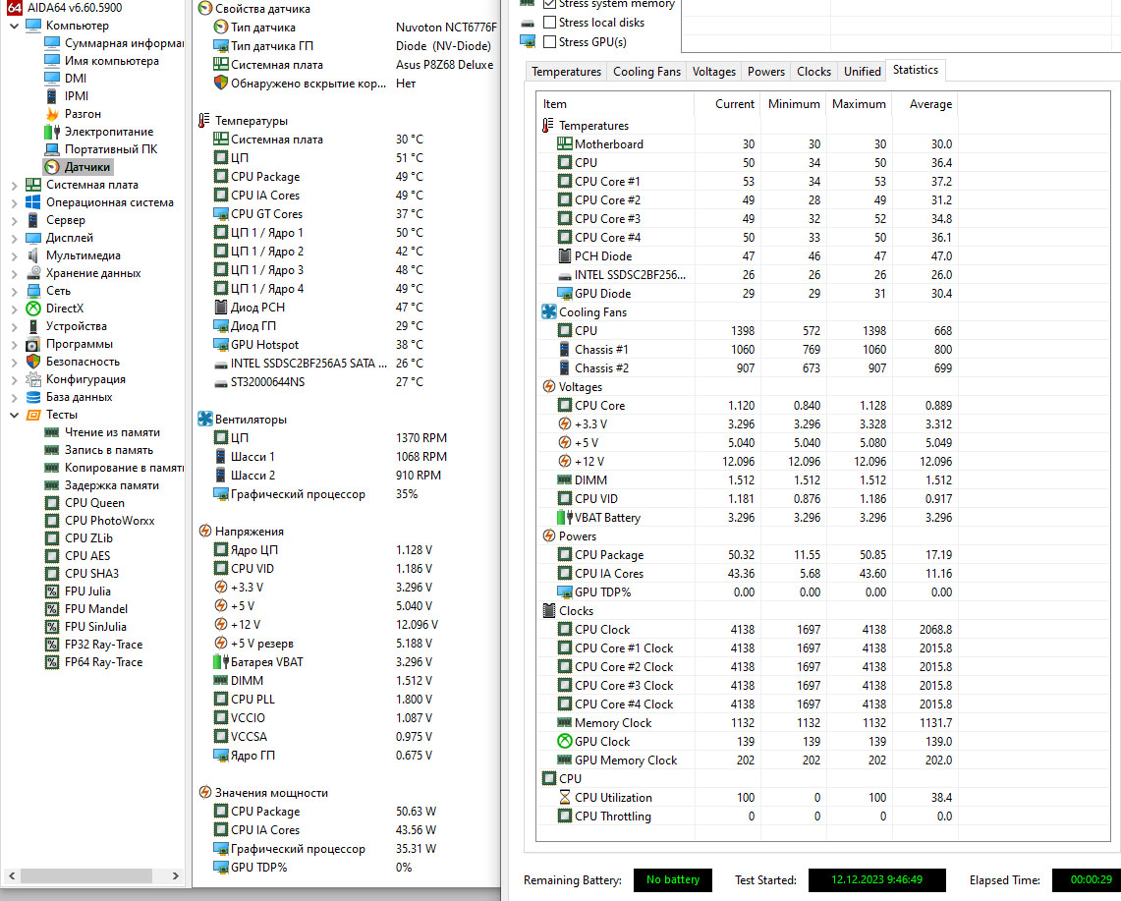The width and height of the screenshot is (1121, 901).
Task: Click the IPMI server icon
Action: [51, 96]
